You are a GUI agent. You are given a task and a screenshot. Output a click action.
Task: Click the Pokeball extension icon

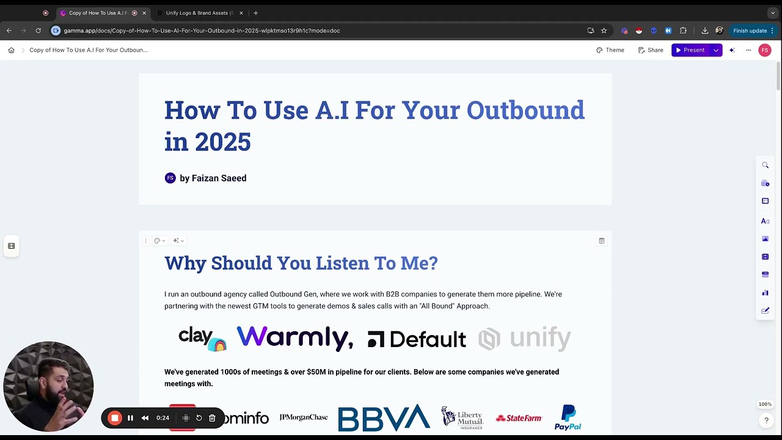pyautogui.click(x=639, y=31)
